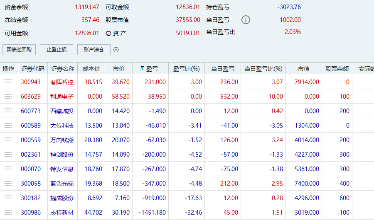Open operation menu icon for 特发信息 row
Viewport: 374px width, 220px height.
(8, 169)
